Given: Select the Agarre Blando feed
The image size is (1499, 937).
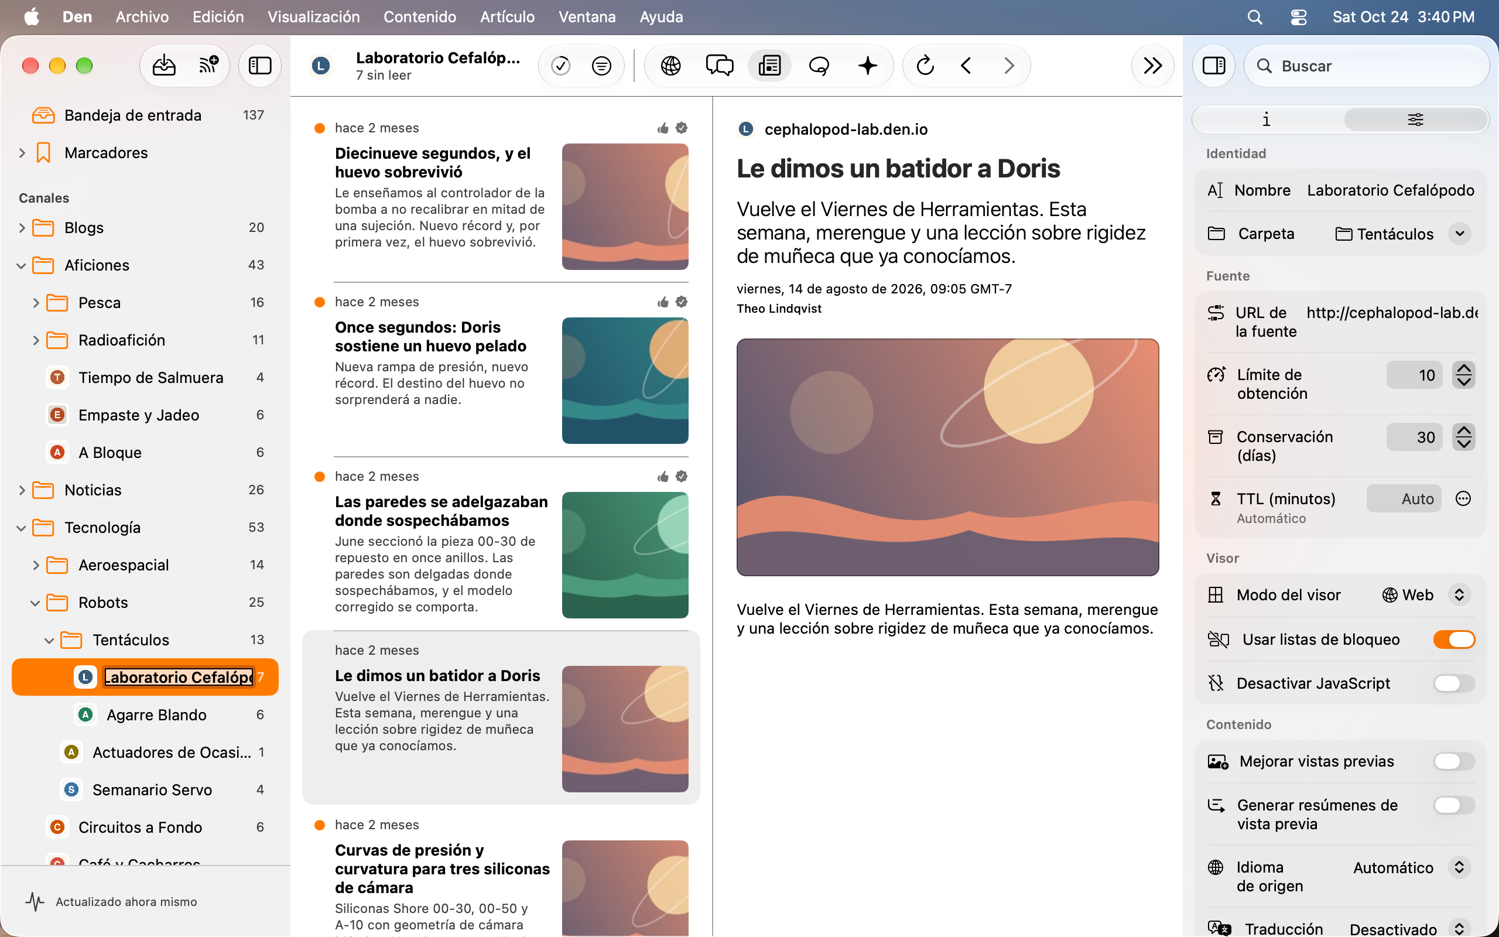Looking at the screenshot, I should [x=145, y=714].
